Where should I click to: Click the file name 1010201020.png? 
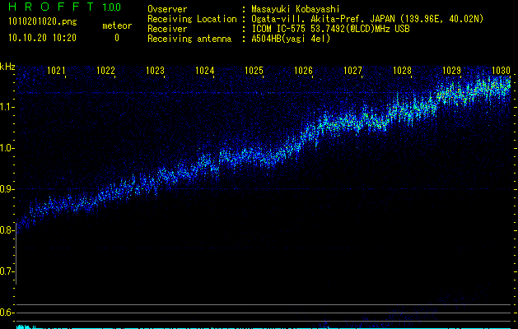coord(43,22)
